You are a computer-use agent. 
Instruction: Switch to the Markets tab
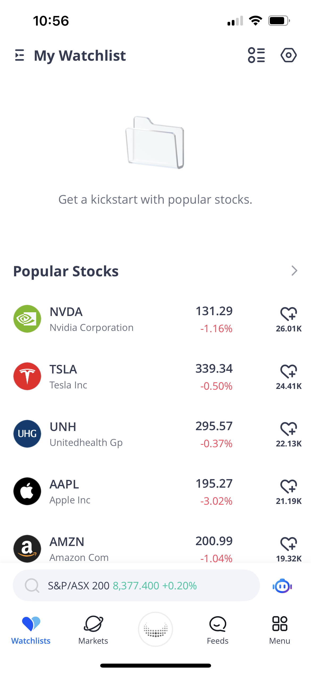tap(93, 630)
